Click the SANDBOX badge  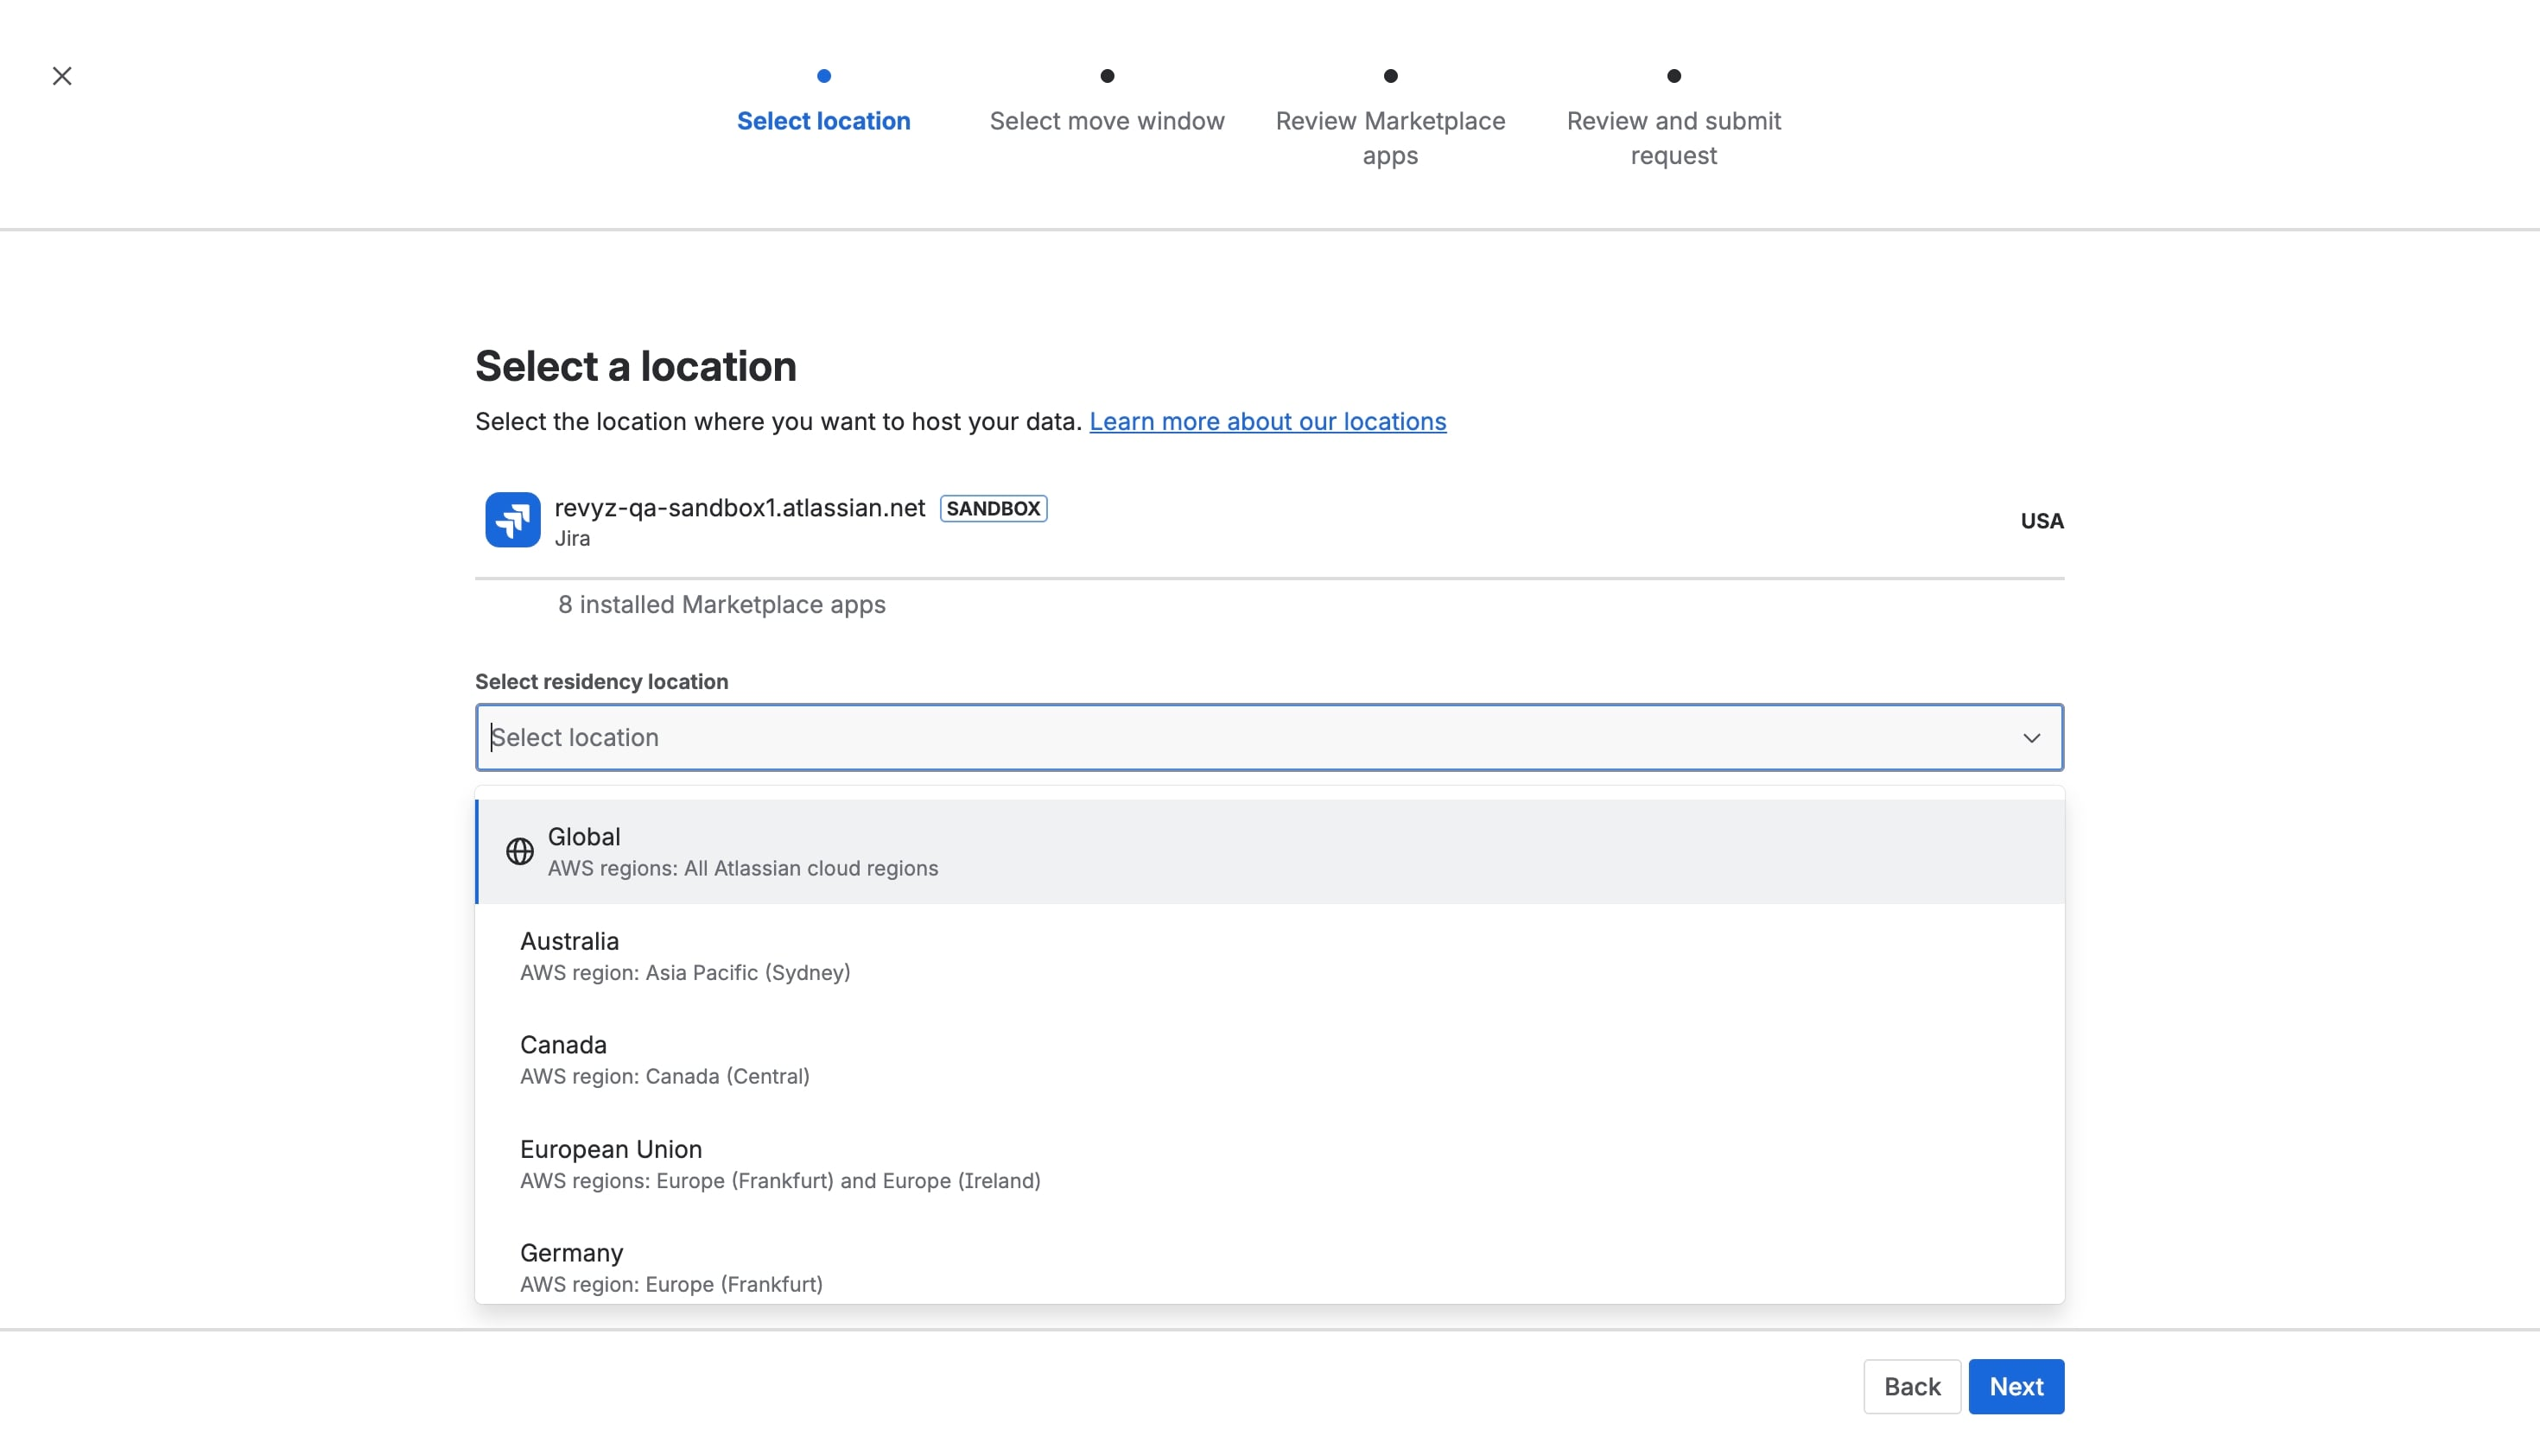993,508
